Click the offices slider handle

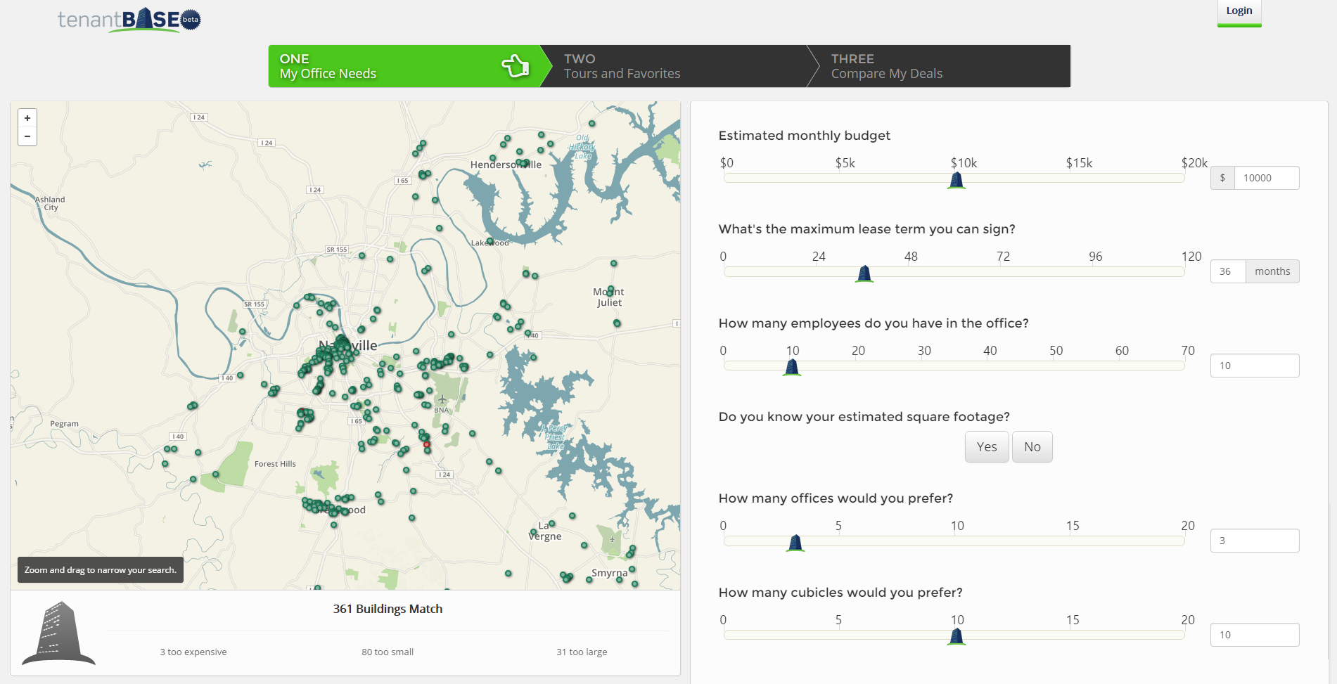[795, 543]
